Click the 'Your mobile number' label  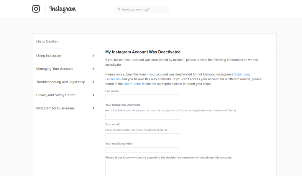[x=119, y=144]
